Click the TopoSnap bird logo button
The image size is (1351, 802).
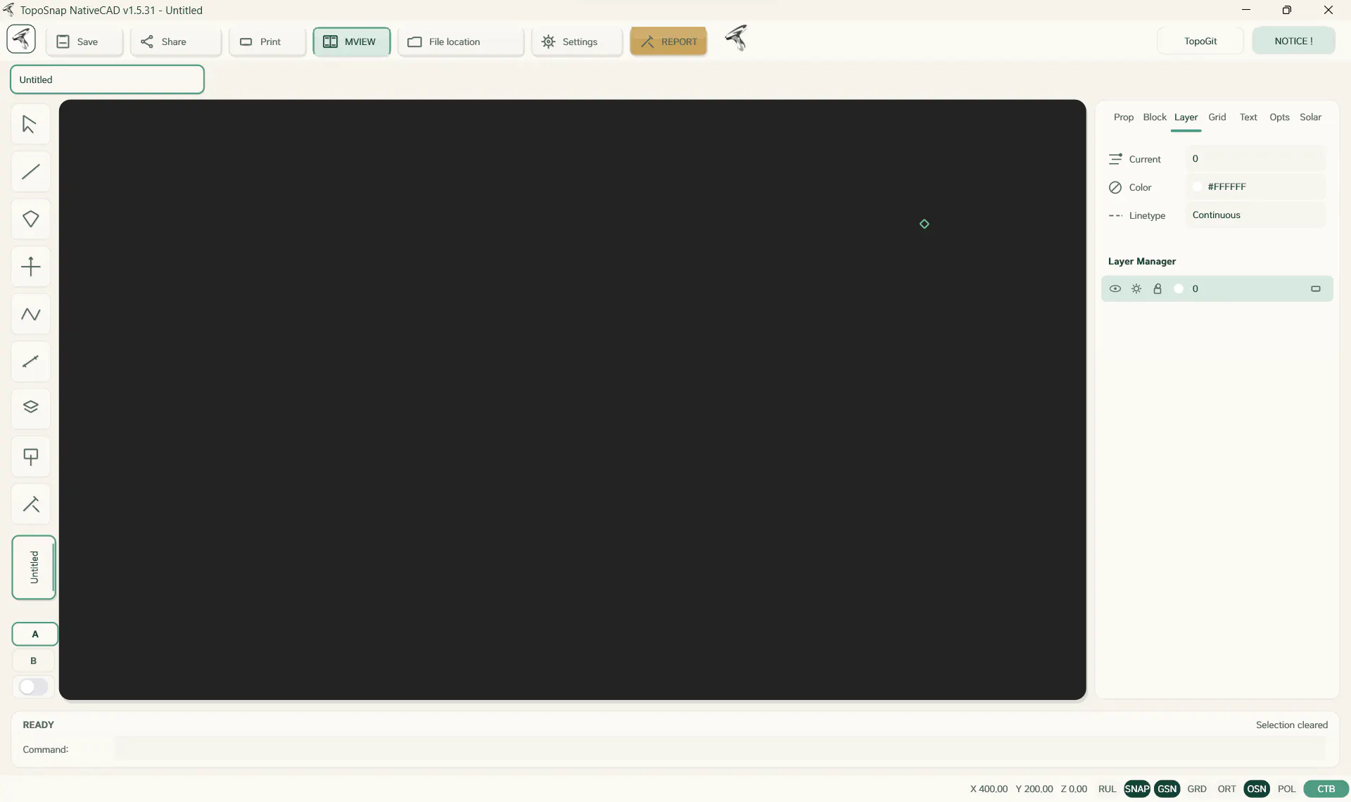click(21, 39)
